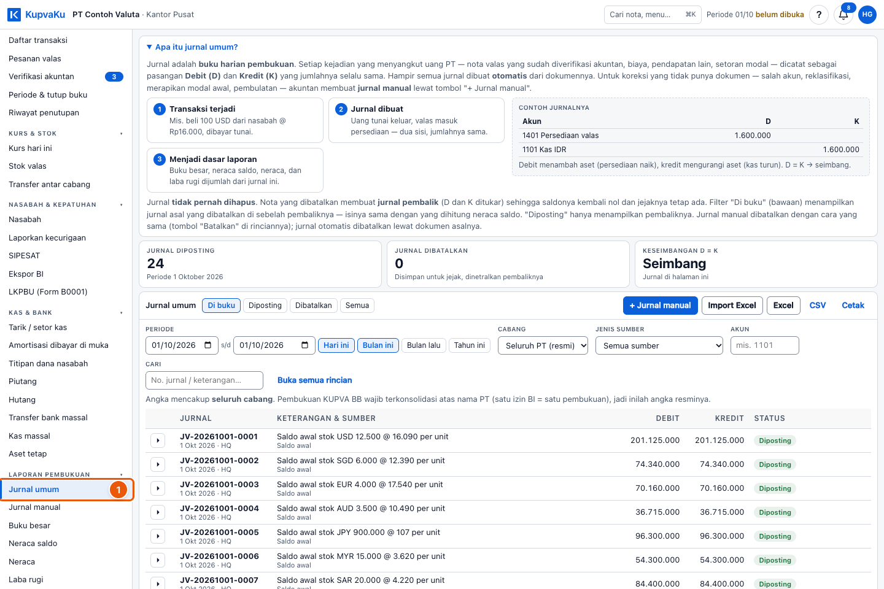Click the Cetak print link
884x589 pixels.
853,306
